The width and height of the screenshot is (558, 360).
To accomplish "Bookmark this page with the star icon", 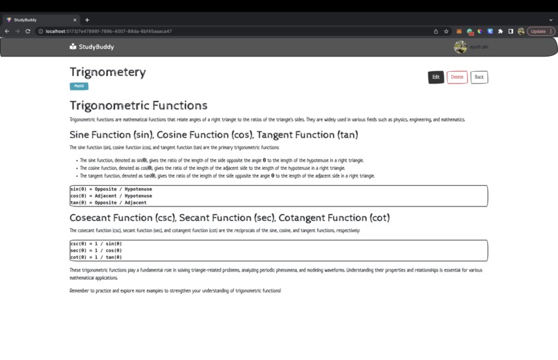I will pos(447,31).
